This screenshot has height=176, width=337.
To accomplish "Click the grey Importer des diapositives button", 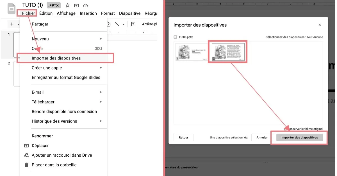I will (300, 138).
